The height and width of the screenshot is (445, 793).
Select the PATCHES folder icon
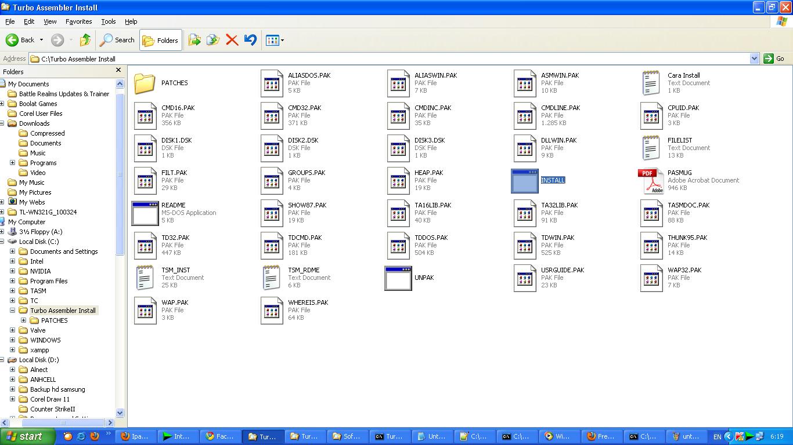[145, 83]
